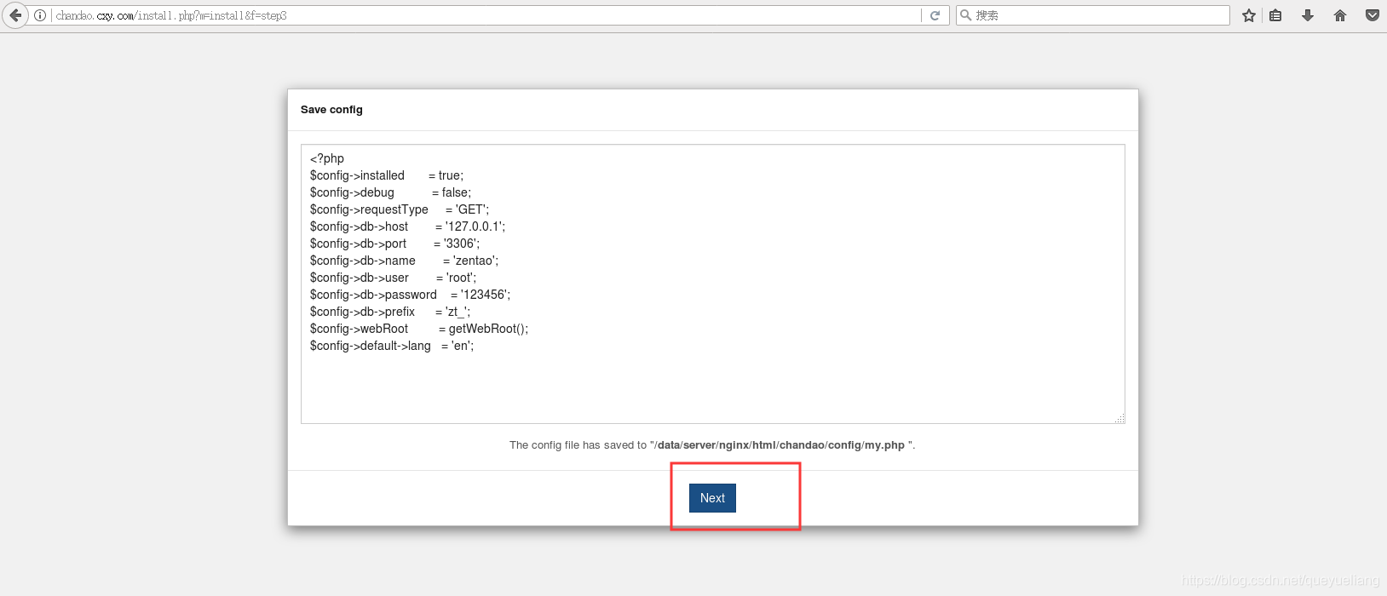Open site information icon in address bar
Image resolution: width=1387 pixels, height=596 pixels.
[x=40, y=15]
